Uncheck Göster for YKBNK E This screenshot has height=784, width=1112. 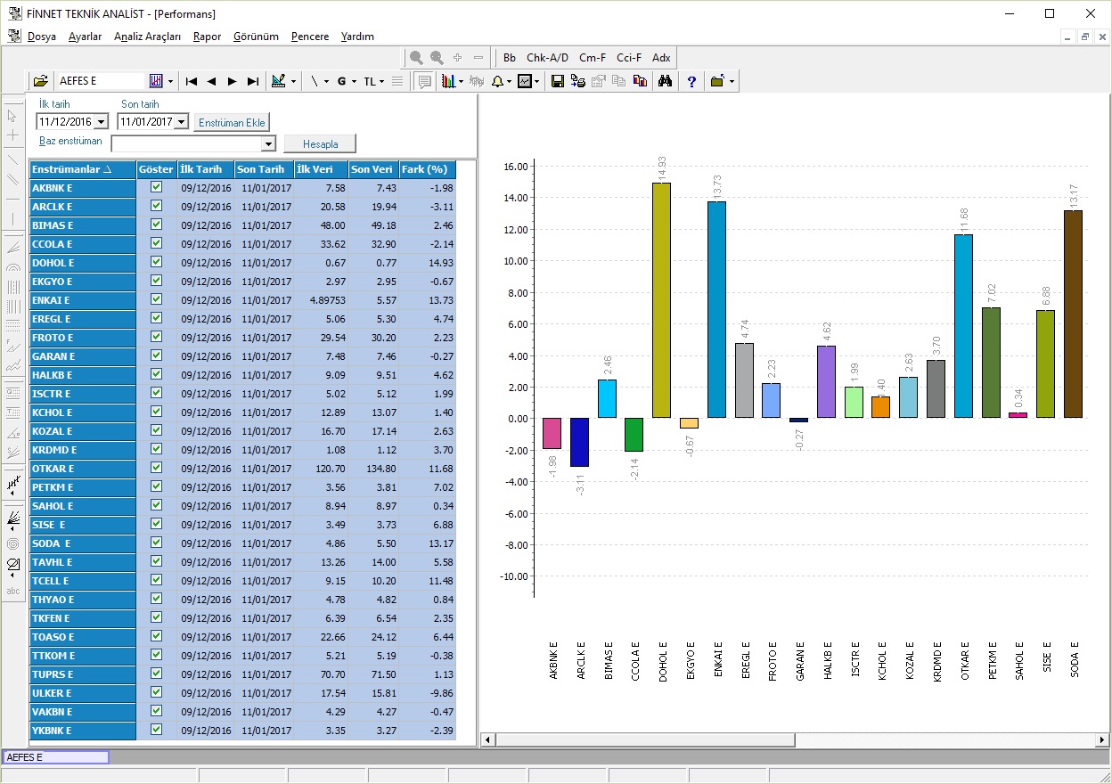157,731
